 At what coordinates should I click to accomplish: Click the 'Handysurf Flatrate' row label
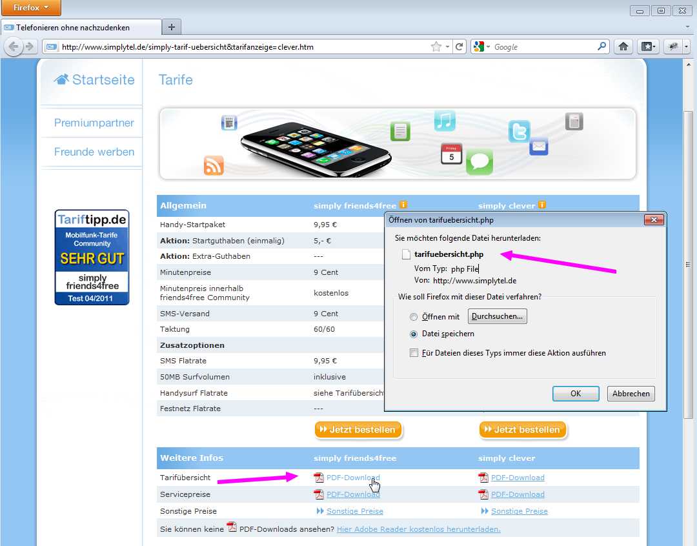pyautogui.click(x=194, y=393)
